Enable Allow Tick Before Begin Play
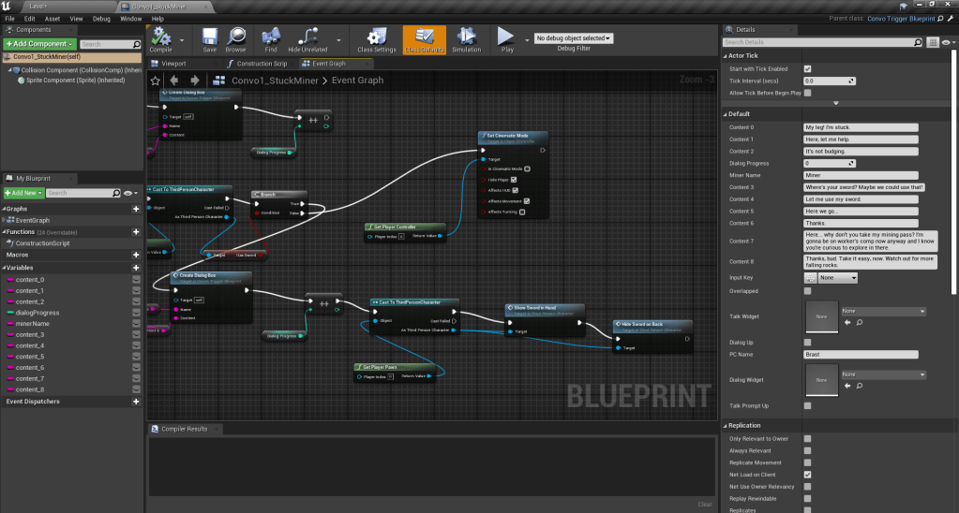 click(x=807, y=93)
